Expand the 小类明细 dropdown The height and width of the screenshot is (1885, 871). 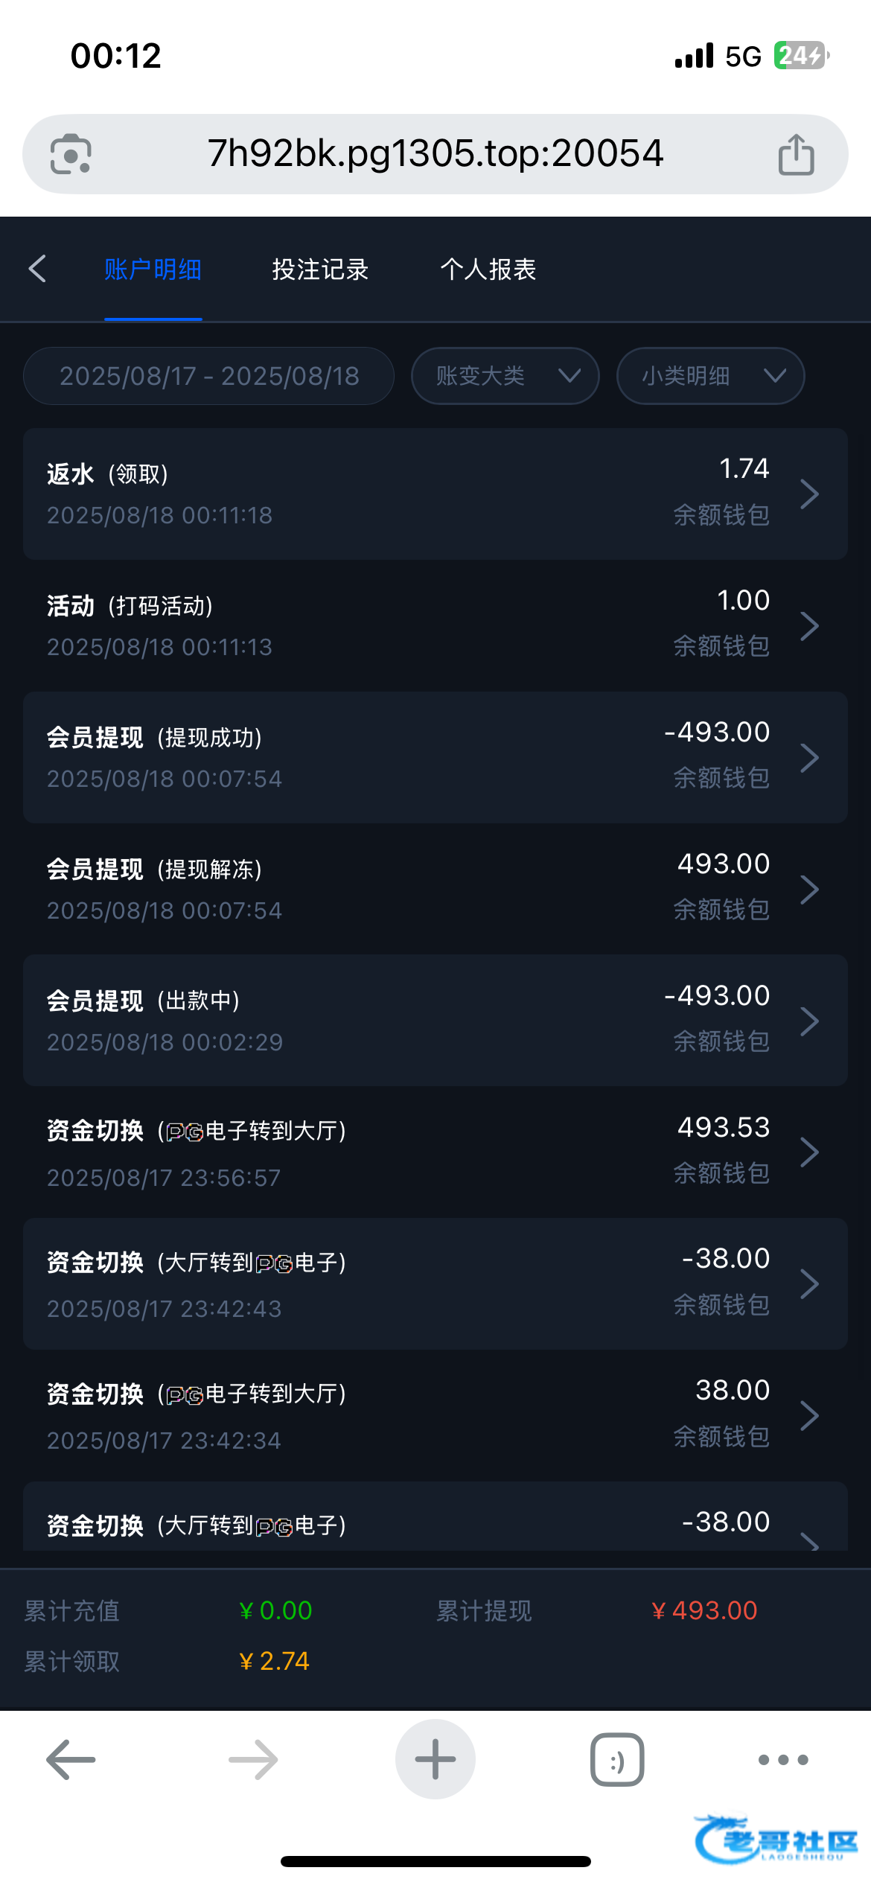point(710,376)
